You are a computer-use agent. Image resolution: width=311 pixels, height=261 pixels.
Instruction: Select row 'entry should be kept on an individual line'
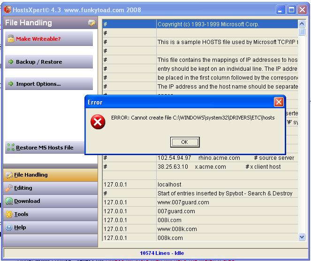click(x=200, y=69)
